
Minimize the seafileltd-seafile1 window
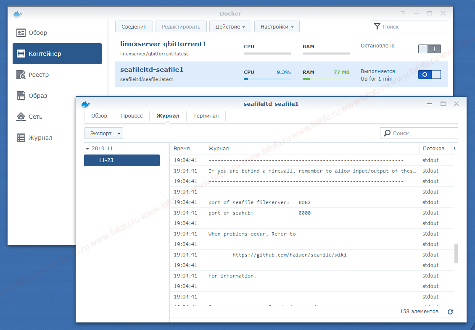coord(430,104)
